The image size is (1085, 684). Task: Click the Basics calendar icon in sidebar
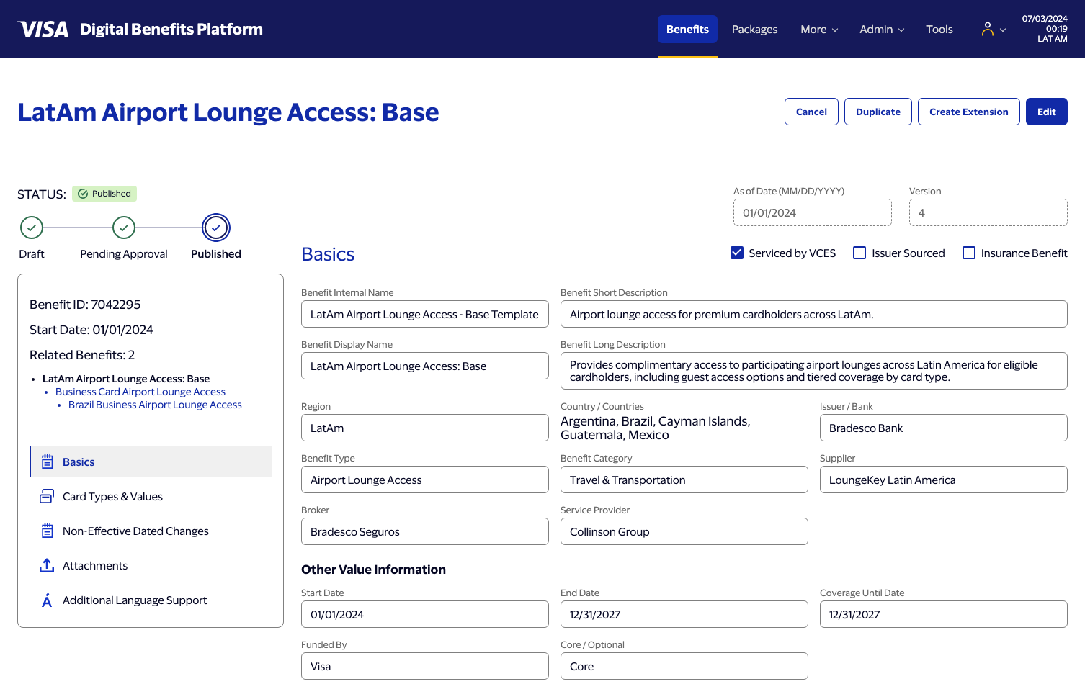pos(48,462)
